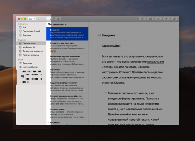
Task: Open the Экспорт: стили sheet
Action: tap(67, 113)
